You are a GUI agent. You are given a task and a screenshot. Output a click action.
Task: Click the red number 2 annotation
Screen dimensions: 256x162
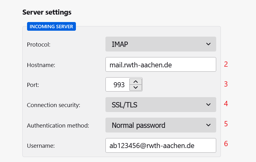pos(226,65)
